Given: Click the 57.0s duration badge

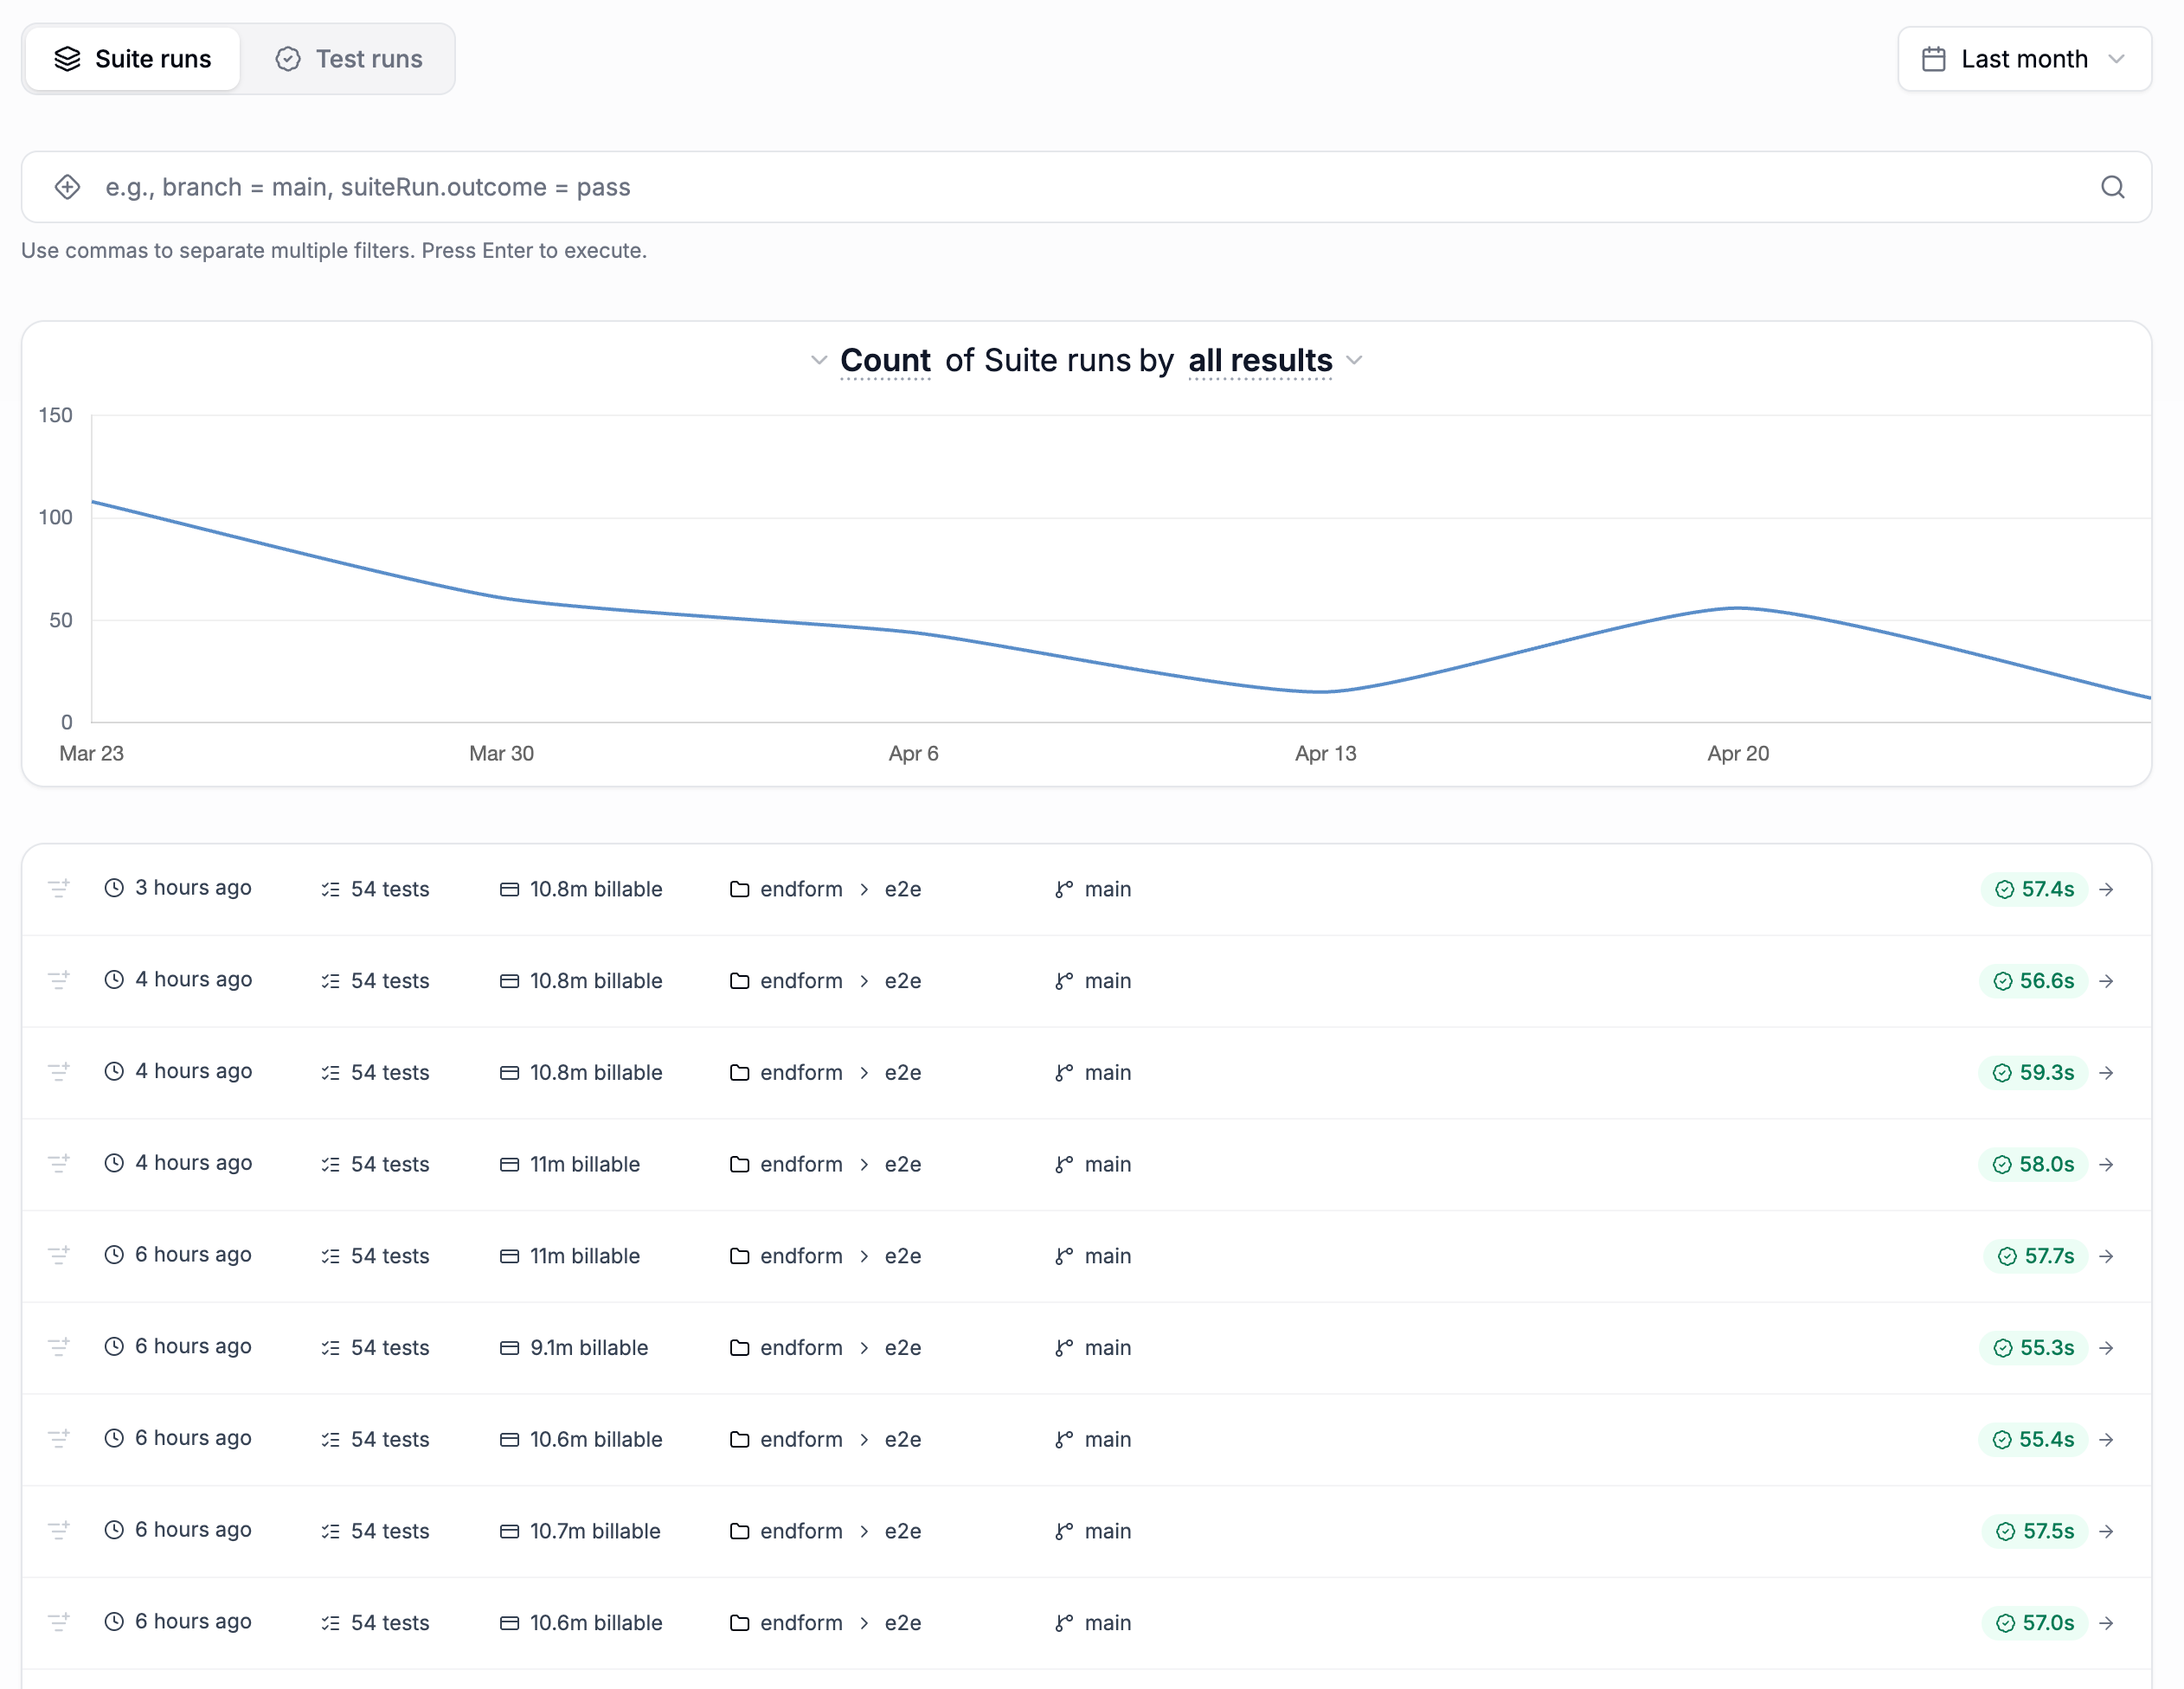Looking at the screenshot, I should tap(2035, 1622).
